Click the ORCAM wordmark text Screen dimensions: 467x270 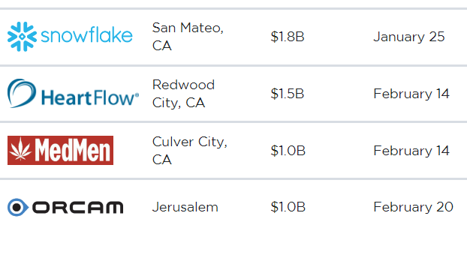pos(78,207)
